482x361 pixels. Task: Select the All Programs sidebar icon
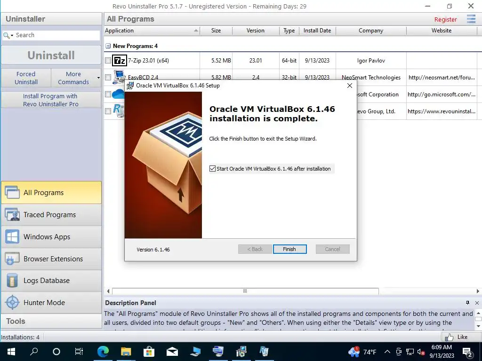coord(12,192)
